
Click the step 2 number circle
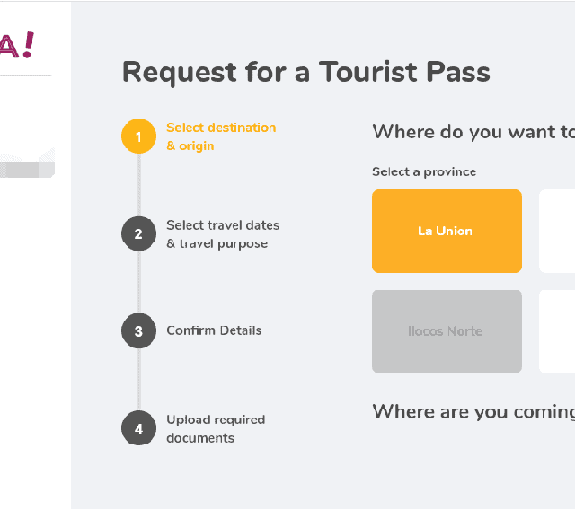[138, 234]
